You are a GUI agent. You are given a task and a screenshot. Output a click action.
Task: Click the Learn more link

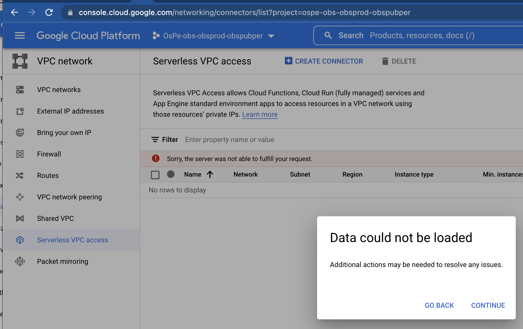click(259, 114)
